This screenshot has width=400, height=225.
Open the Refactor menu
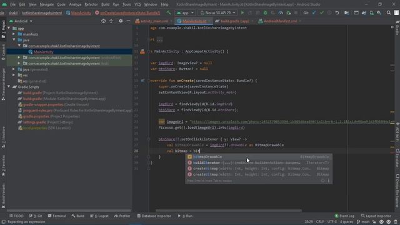point(91,4)
